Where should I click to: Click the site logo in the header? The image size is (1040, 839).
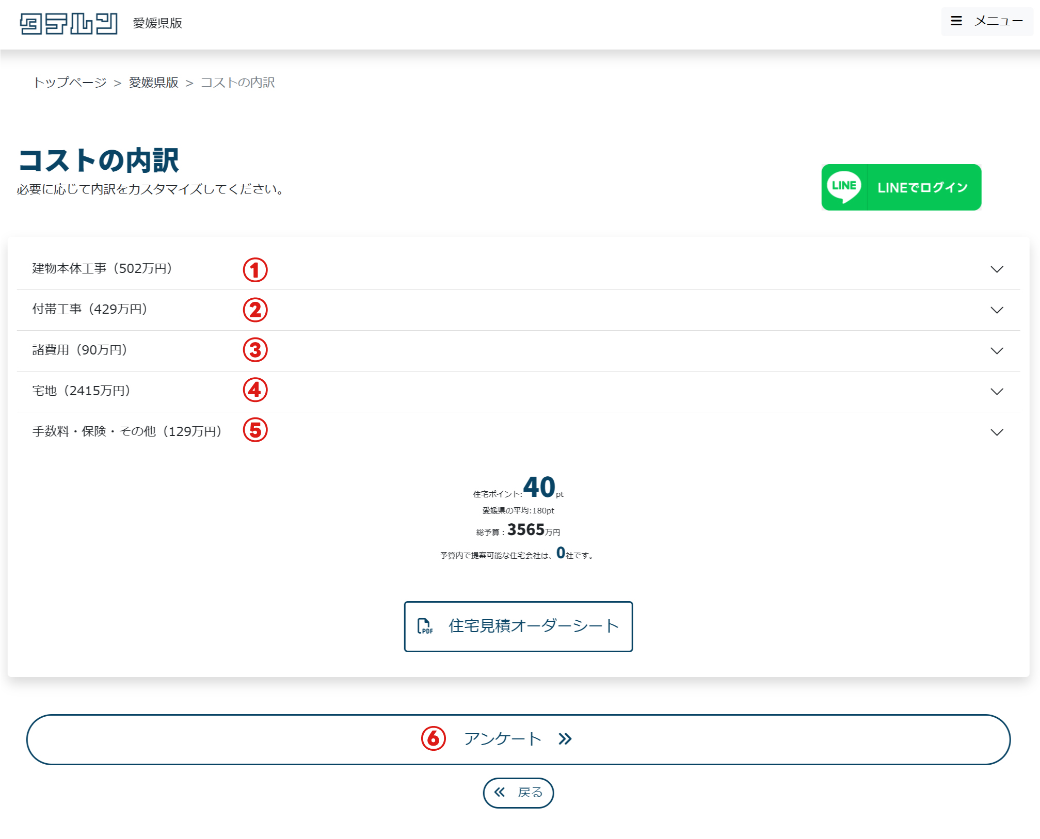pos(69,24)
